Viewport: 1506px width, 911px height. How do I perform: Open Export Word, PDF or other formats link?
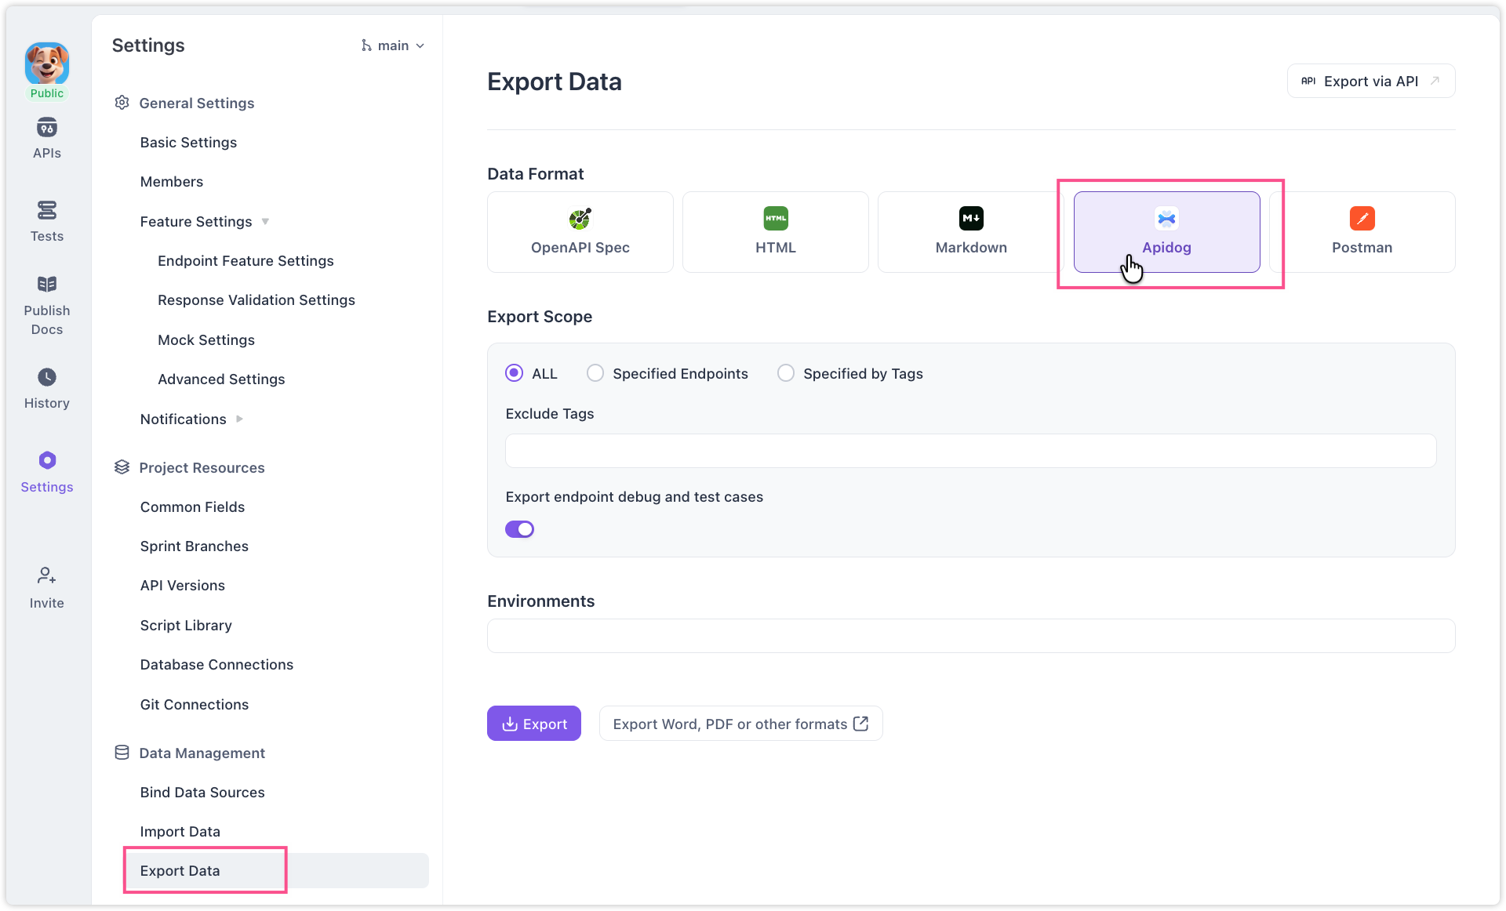[740, 724]
